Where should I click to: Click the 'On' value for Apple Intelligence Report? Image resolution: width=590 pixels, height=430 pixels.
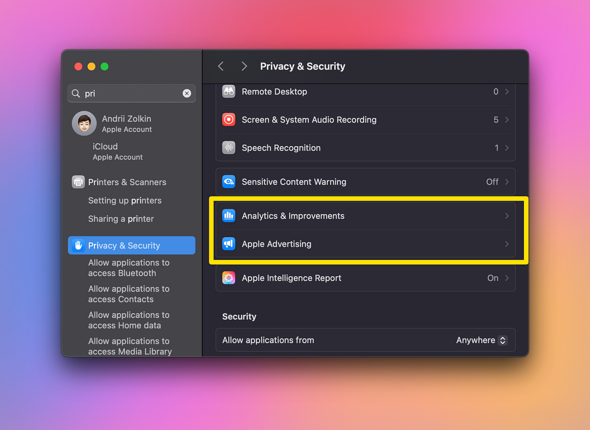pyautogui.click(x=493, y=278)
